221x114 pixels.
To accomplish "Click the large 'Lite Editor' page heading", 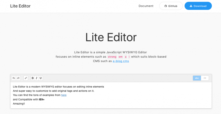I will (111, 37).
